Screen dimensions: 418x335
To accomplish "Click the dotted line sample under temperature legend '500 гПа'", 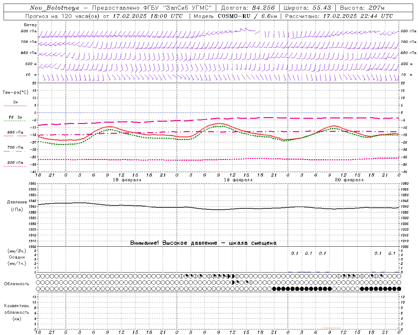I will [x=14, y=166].
